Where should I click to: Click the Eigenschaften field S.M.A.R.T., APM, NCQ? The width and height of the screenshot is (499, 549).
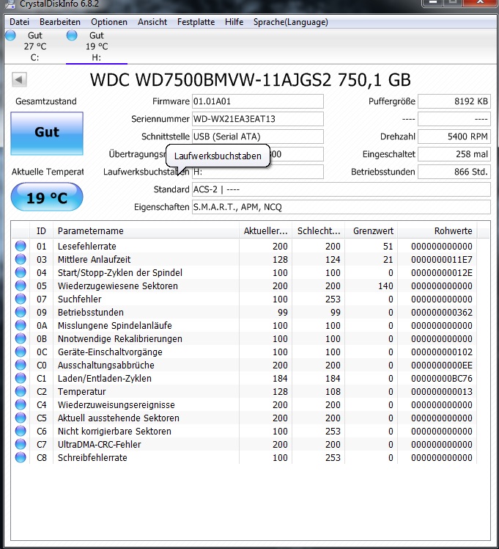pyautogui.click(x=341, y=207)
